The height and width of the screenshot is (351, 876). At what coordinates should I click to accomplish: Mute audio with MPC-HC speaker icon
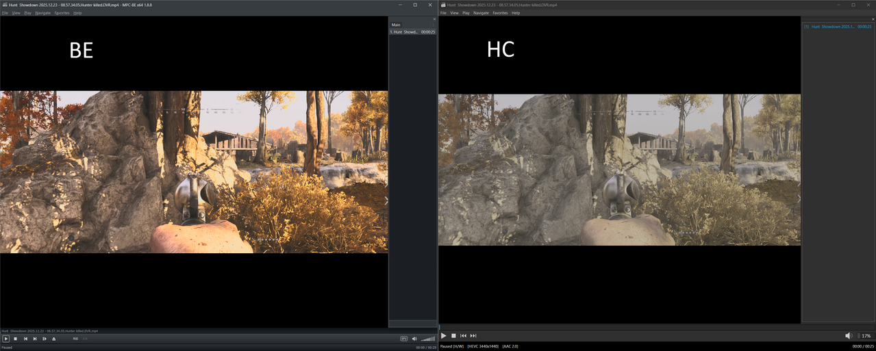849,336
